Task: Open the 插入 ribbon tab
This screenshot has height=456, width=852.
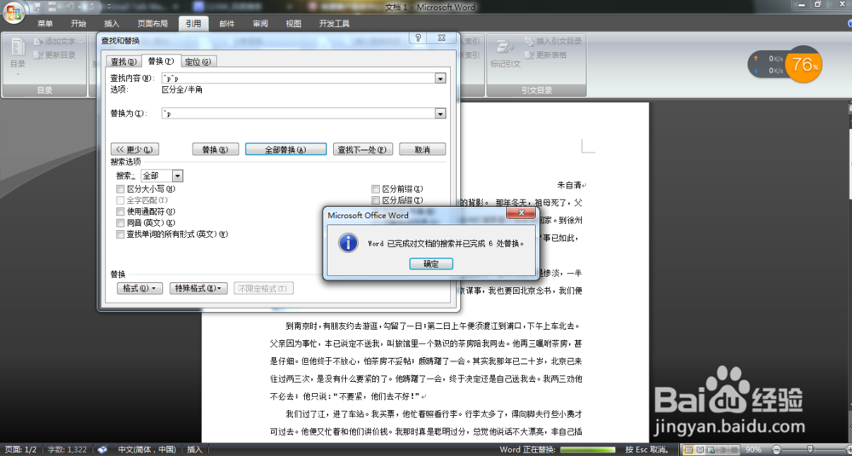Action: 112,23
